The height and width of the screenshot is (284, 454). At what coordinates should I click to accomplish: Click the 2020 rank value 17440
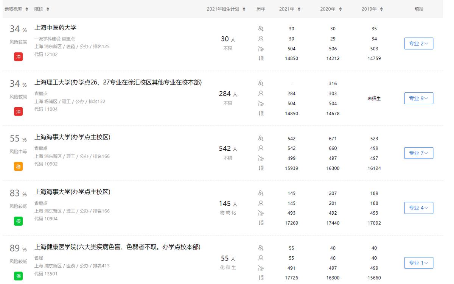(x=333, y=223)
